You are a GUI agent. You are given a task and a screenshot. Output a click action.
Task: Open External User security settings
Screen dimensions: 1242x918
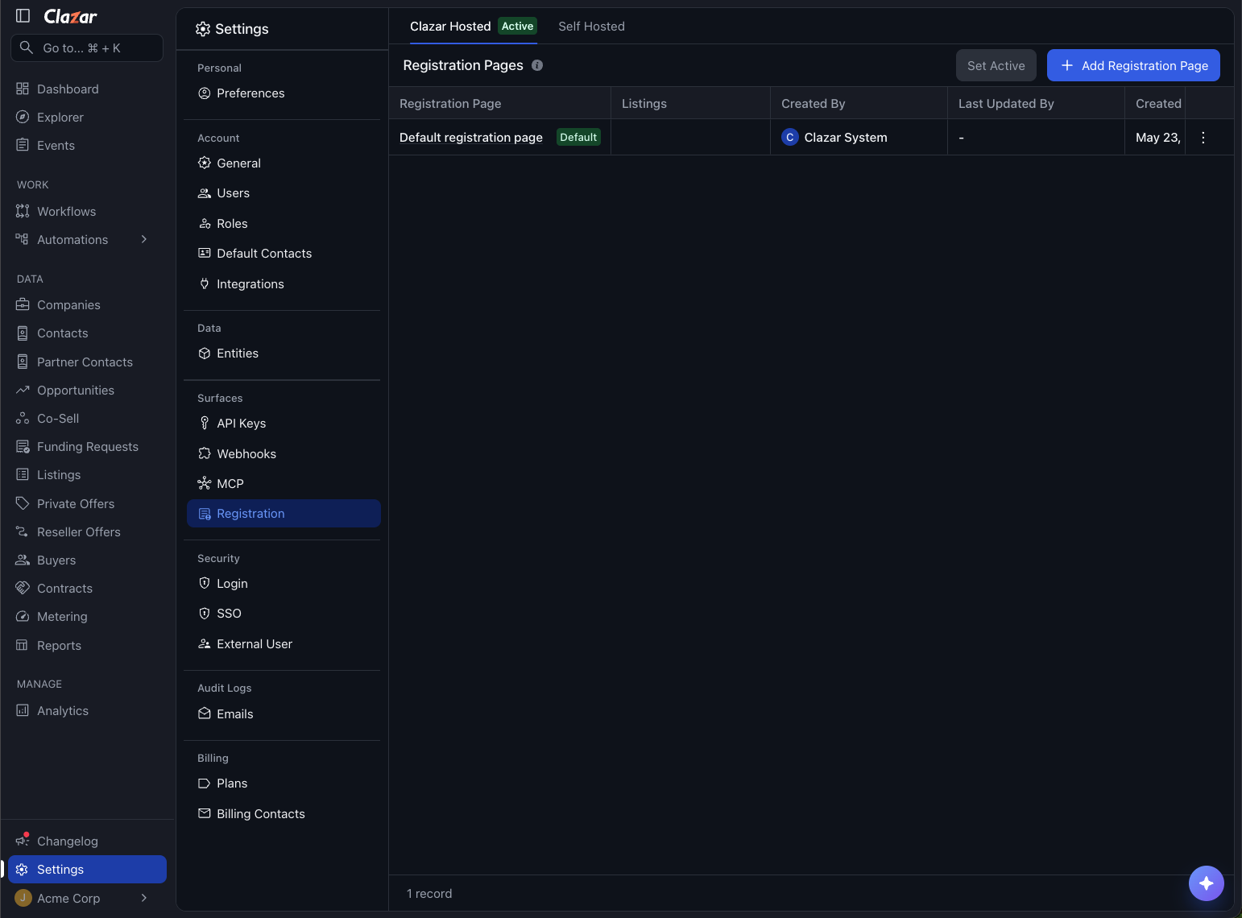click(x=284, y=644)
